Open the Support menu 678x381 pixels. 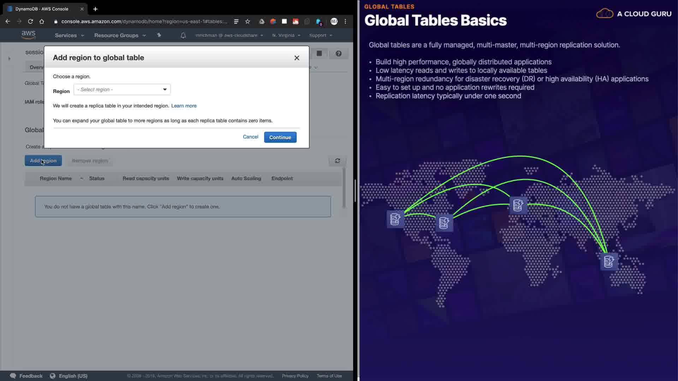tap(320, 35)
